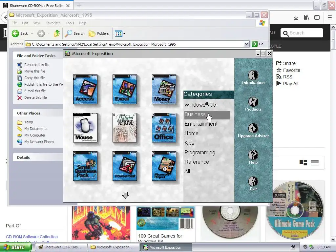
Task: Click the Exit icon in Exposition
Action: coord(253,181)
